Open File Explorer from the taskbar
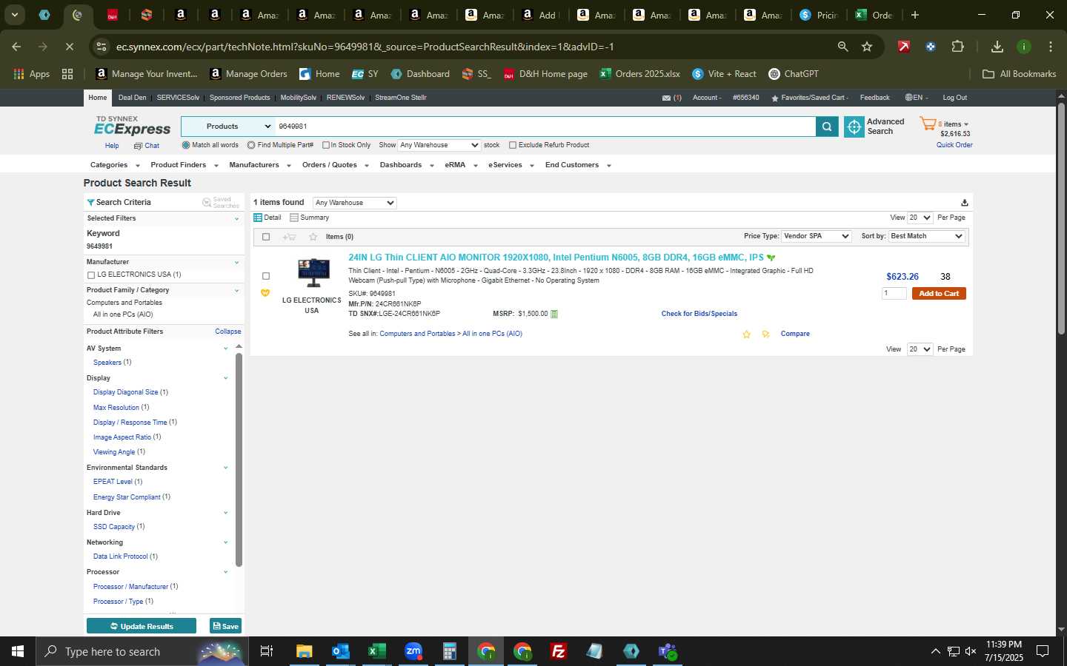 tap(305, 651)
